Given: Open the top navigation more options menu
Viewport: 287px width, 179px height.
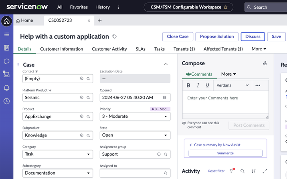Looking at the screenshot, I should (x=119, y=7).
